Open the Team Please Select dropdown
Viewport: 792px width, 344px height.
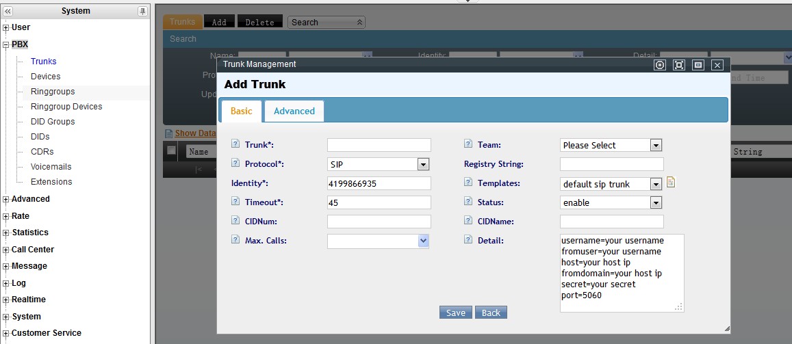pyautogui.click(x=656, y=145)
